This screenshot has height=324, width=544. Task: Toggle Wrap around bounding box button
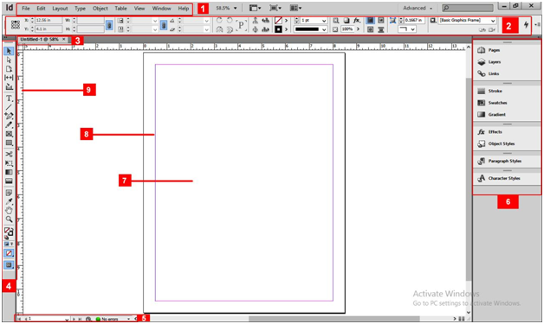380,21
